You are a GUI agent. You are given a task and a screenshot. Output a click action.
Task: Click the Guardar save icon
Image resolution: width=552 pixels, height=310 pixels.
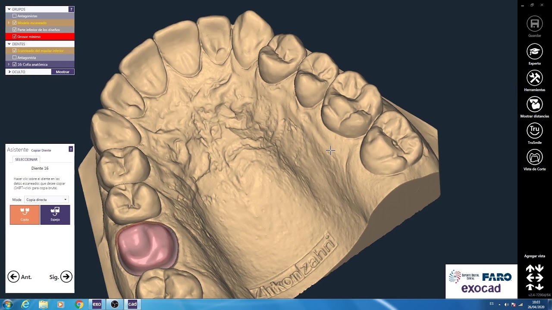click(x=534, y=24)
